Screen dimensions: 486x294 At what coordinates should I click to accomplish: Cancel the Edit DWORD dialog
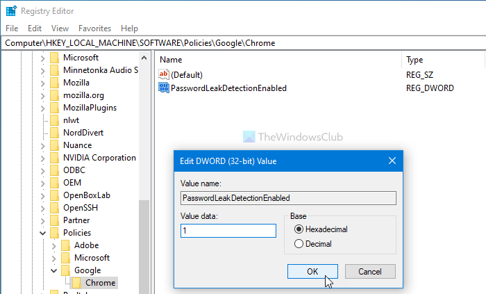pyautogui.click(x=370, y=271)
